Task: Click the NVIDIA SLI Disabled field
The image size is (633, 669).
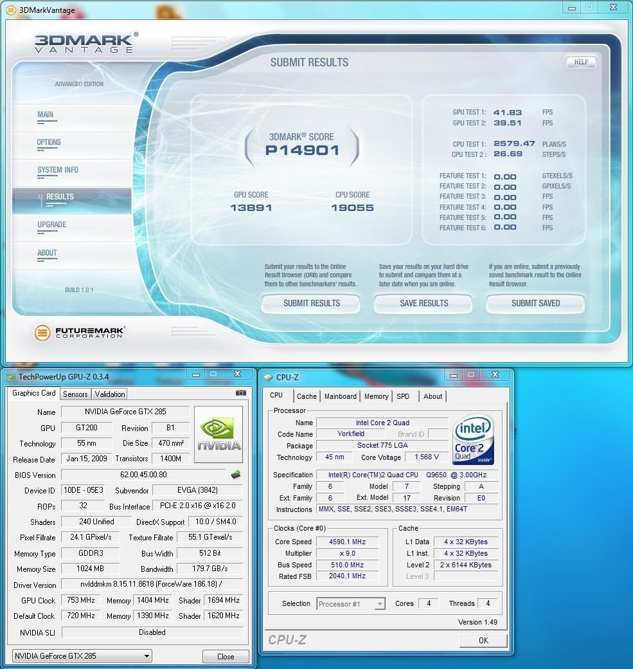Action: [x=152, y=632]
